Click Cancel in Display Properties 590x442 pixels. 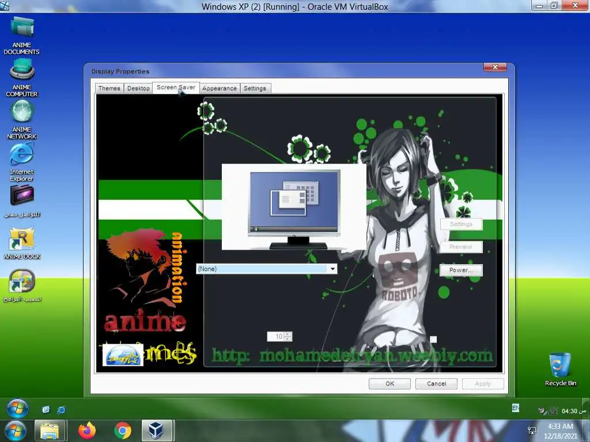[x=436, y=383]
